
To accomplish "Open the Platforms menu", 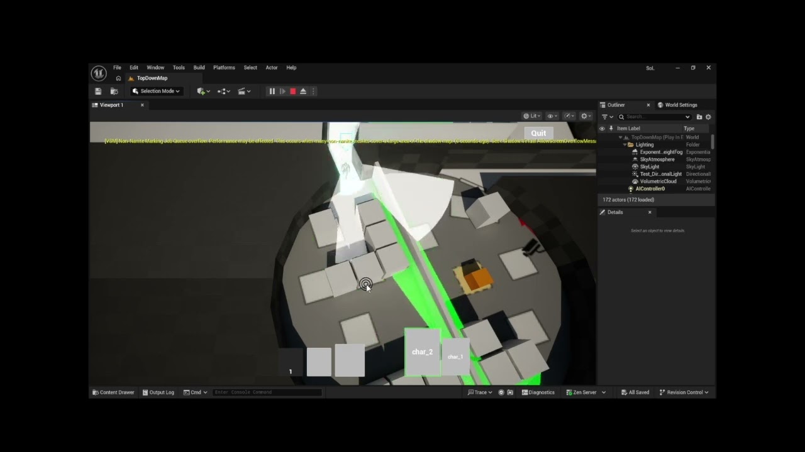I will [x=224, y=68].
